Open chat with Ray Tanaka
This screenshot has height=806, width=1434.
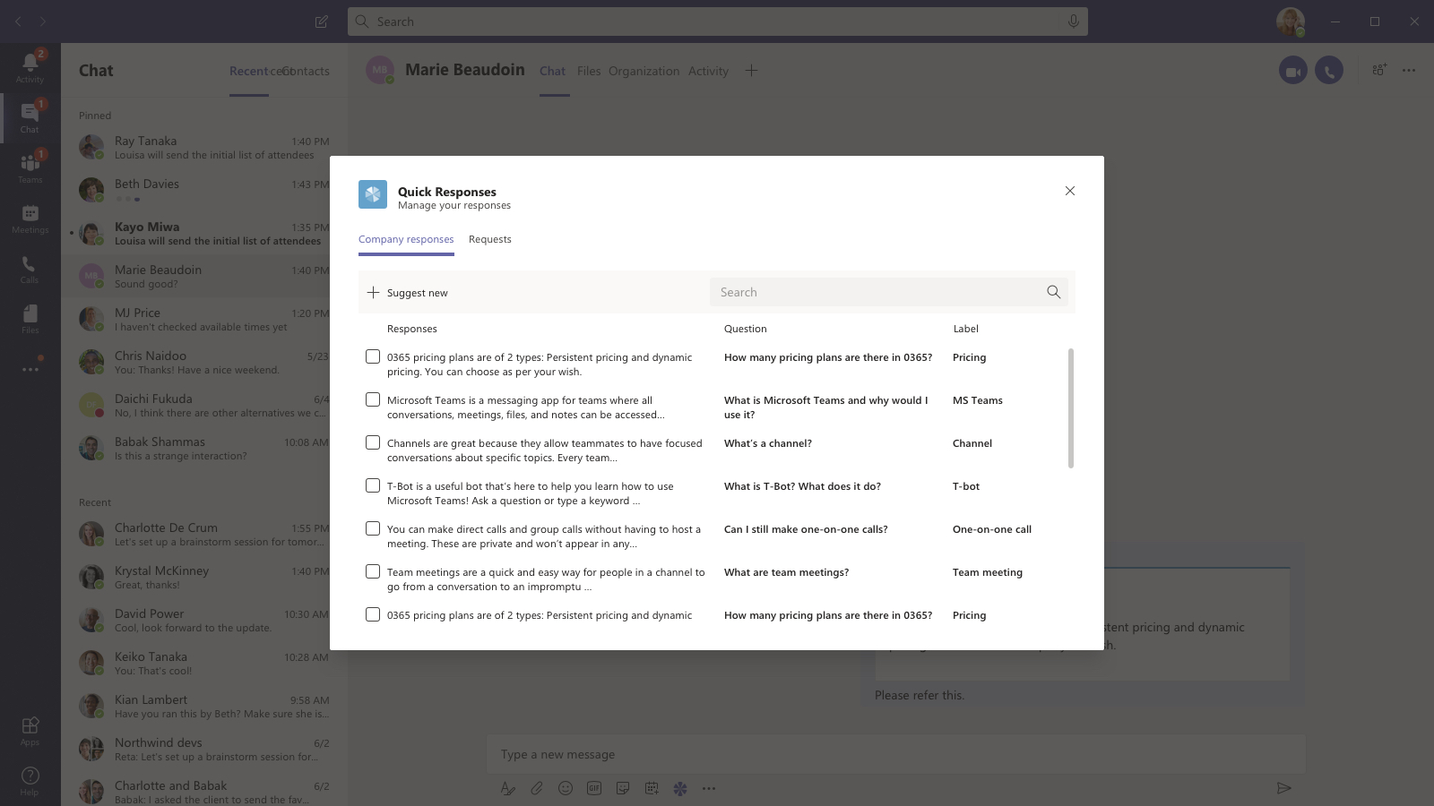point(204,147)
